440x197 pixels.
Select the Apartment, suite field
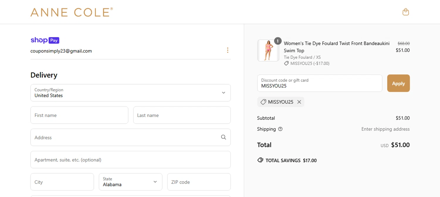click(x=131, y=160)
